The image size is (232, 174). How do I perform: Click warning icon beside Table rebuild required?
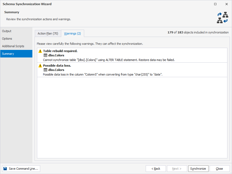click(40, 51)
